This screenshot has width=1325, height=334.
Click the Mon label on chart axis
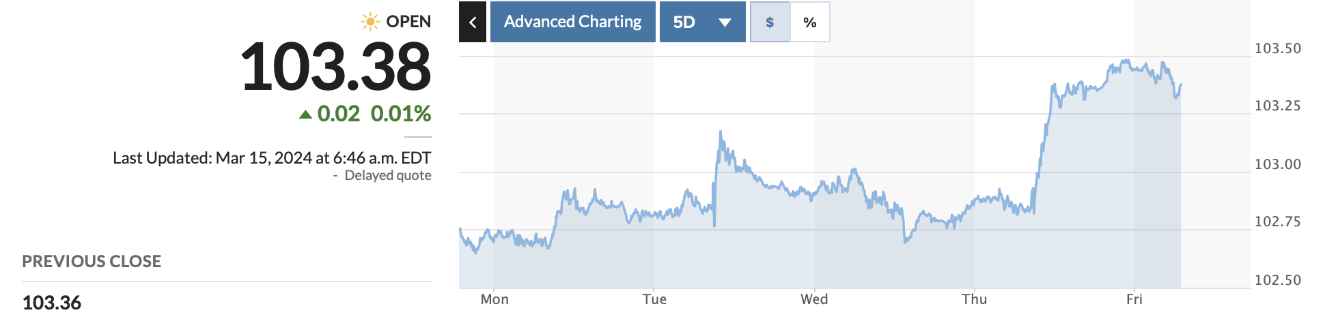pyautogui.click(x=494, y=299)
